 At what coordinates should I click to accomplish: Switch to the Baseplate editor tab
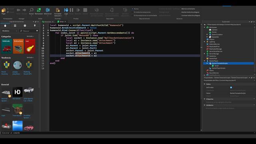[x=48, y=22]
